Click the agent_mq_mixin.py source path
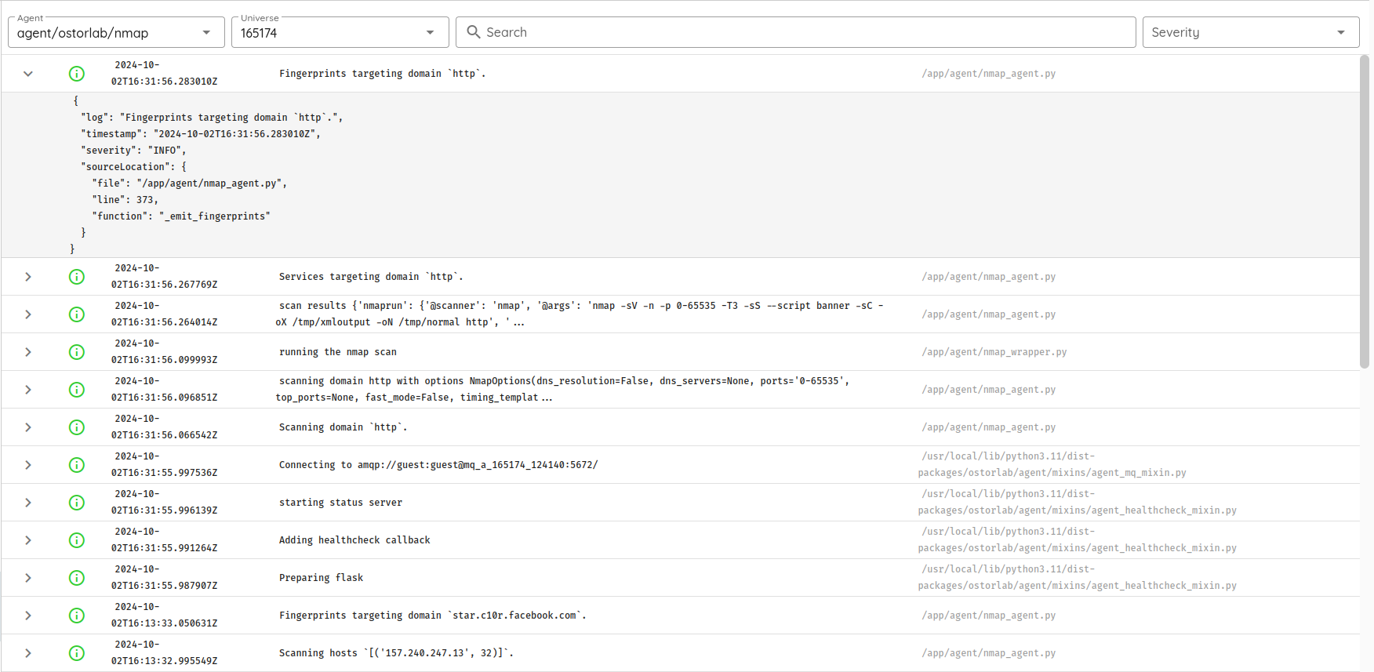The image size is (1374, 672). pos(1052,465)
